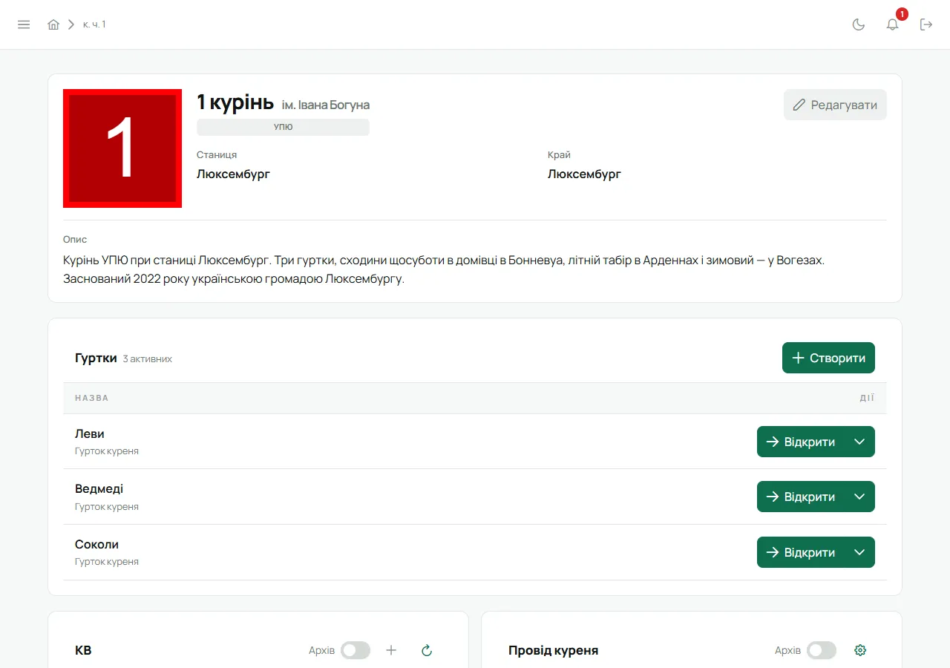Open Провід куреня settings gear

(860, 650)
